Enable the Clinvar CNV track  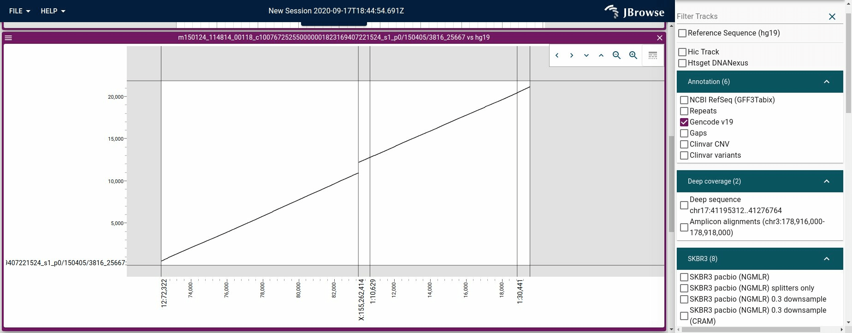pyautogui.click(x=684, y=144)
